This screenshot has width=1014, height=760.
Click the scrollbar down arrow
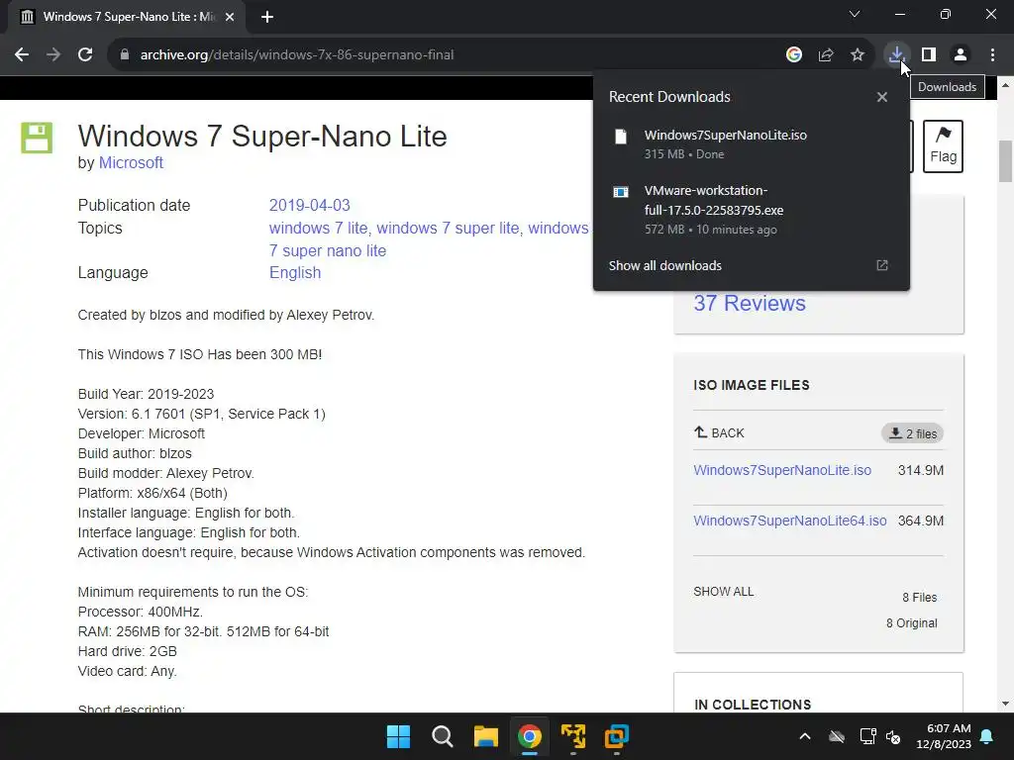tap(1005, 704)
